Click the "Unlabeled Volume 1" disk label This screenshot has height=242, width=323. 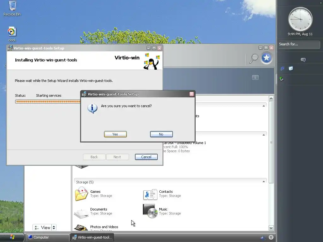pos(191,143)
